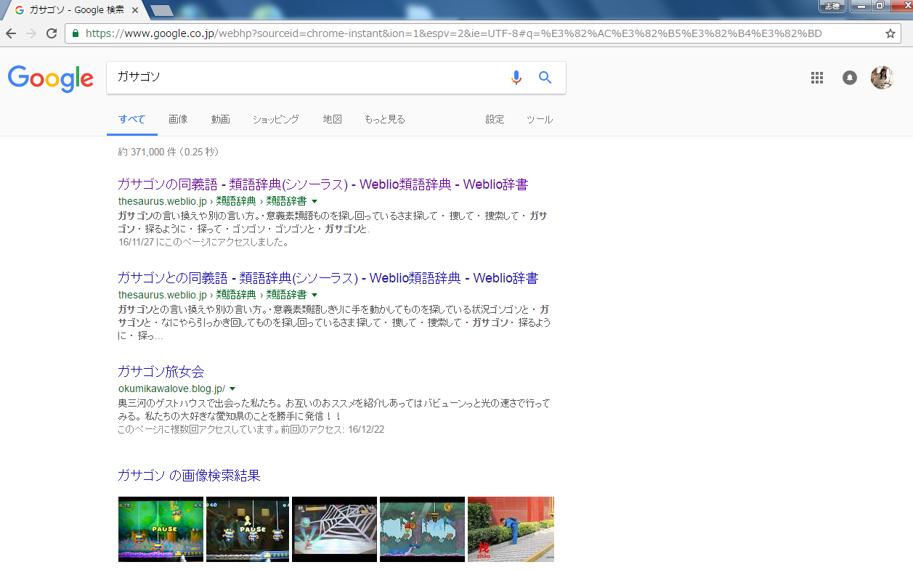
Task: Start voice search with microphone icon
Action: click(x=516, y=78)
